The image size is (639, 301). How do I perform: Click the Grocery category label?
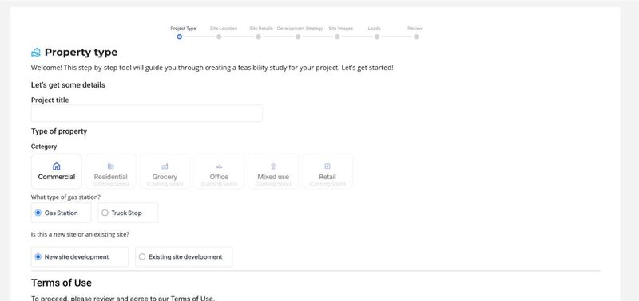pos(165,177)
